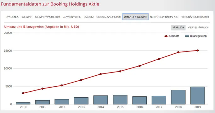The width and height of the screenshot is (215, 113).
Task: Open the GEWINN/AKTIE tab
Action: click(72, 17)
